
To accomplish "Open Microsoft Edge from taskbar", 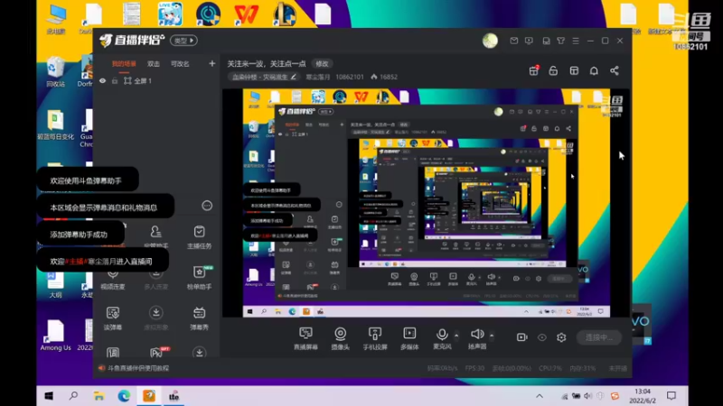I will click(x=124, y=396).
